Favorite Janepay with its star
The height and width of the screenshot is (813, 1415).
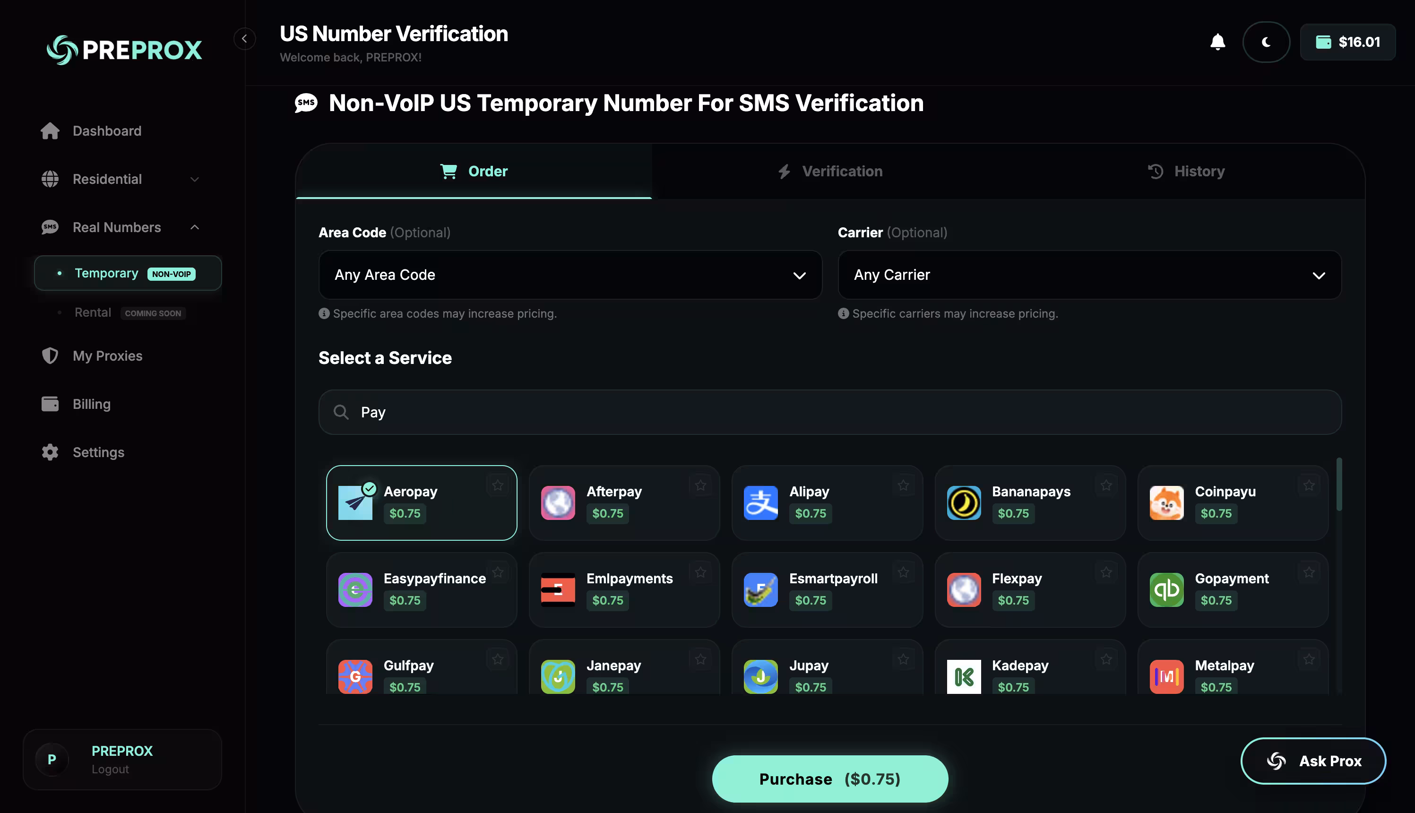point(700,659)
